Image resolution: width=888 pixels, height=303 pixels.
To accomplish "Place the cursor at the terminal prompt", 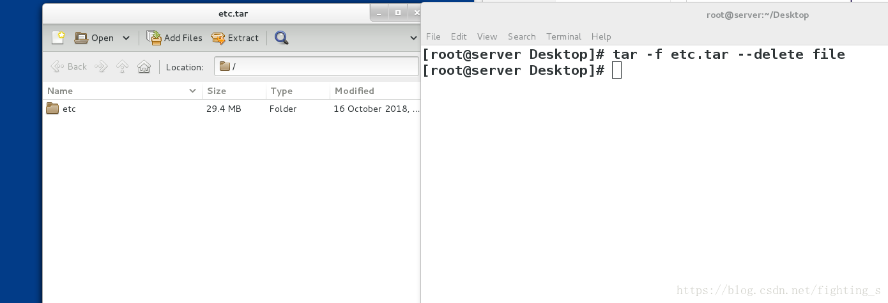I will tap(616, 70).
